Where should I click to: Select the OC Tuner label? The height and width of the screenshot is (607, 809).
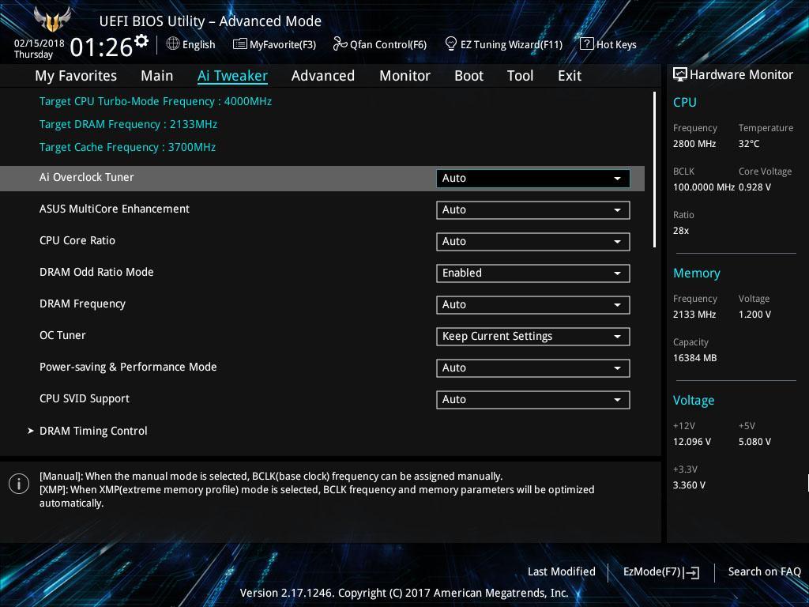[x=63, y=335]
